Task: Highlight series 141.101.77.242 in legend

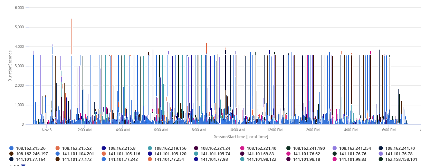Action: (x=120, y=159)
